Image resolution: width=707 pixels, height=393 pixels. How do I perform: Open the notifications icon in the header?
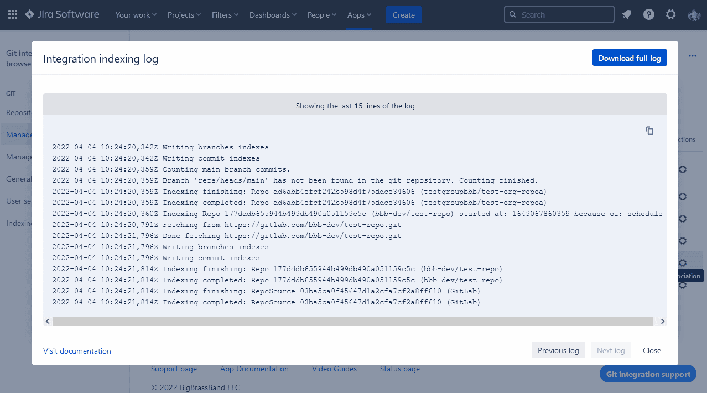pyautogui.click(x=627, y=15)
